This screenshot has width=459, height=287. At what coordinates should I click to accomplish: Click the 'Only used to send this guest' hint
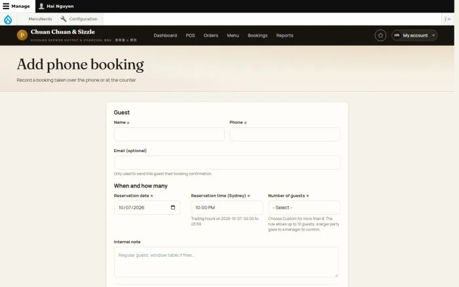point(163,174)
